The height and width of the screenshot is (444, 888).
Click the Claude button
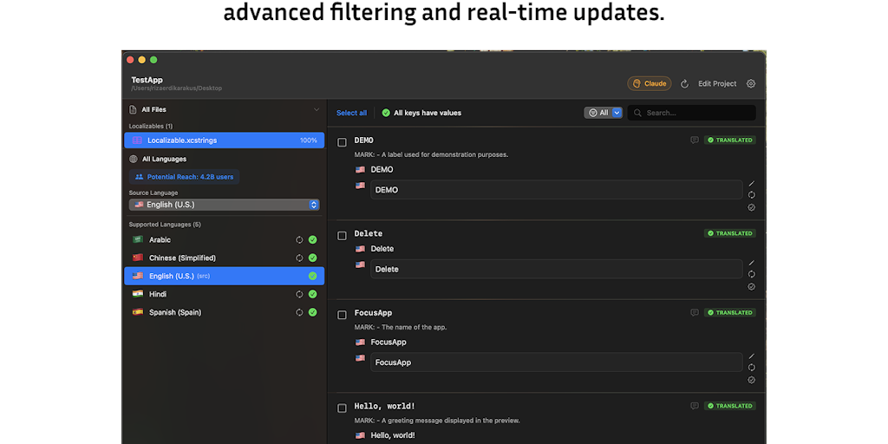(650, 84)
